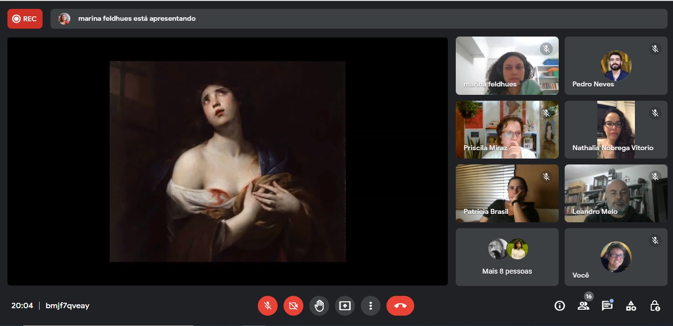Click the presented painting in main view
673x326 pixels.
tap(228, 162)
